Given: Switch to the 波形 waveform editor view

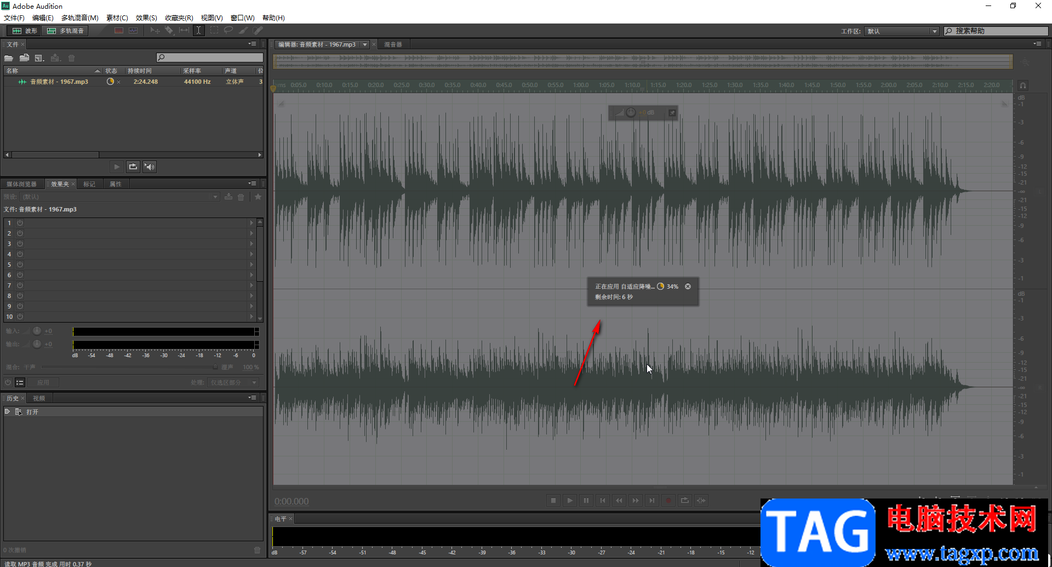Looking at the screenshot, I should [25, 31].
